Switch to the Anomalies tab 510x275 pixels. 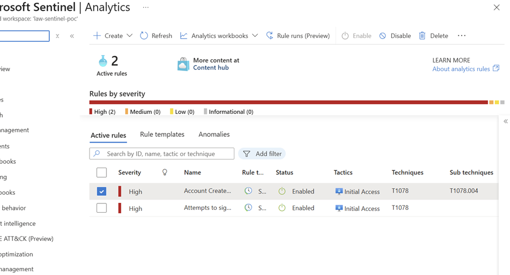(x=214, y=135)
